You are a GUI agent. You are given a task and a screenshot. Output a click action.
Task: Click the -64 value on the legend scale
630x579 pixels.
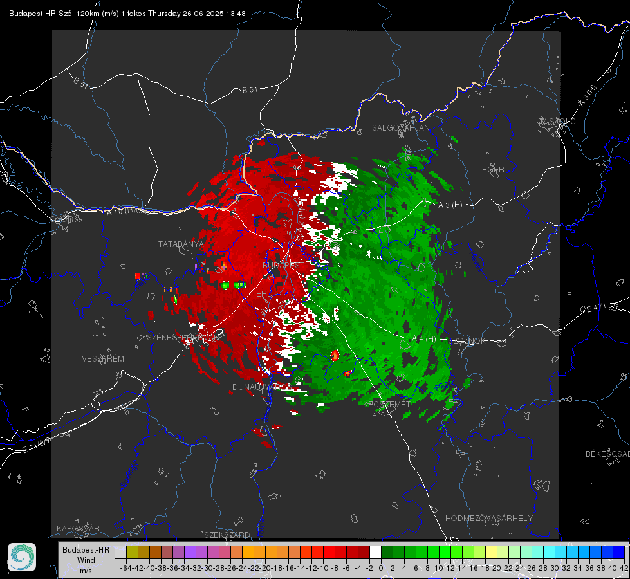coord(126,568)
